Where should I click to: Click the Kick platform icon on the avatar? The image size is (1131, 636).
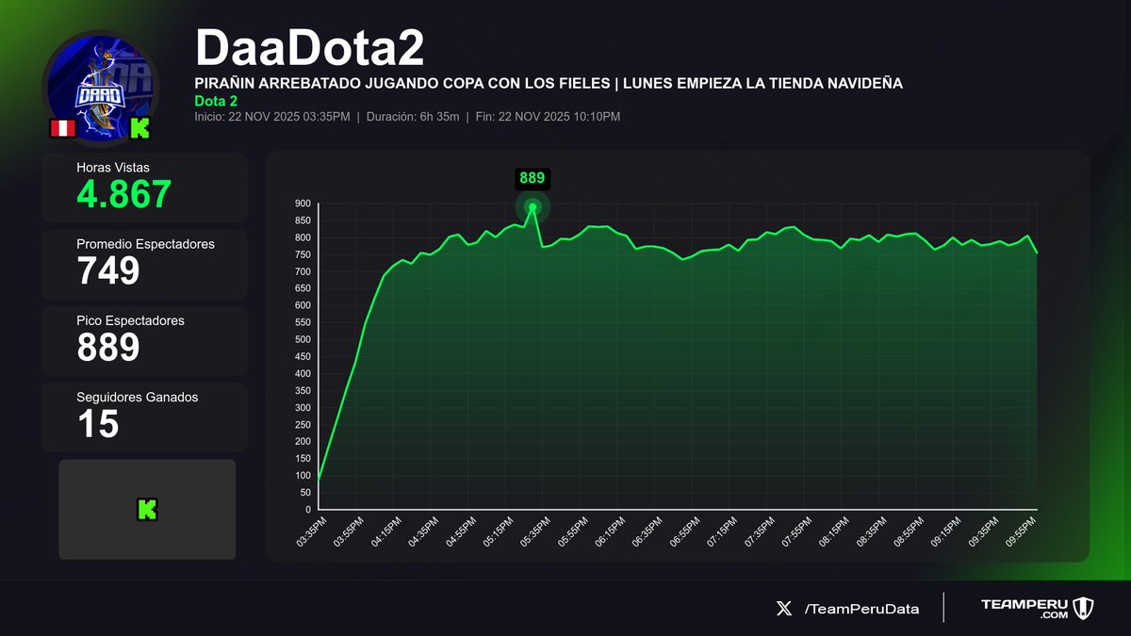(139, 129)
